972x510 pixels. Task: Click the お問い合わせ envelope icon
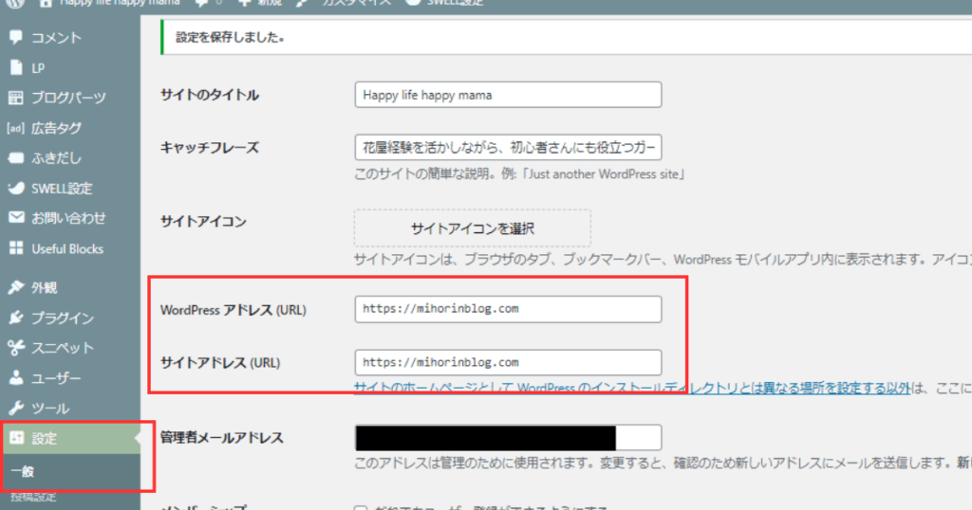click(15, 218)
